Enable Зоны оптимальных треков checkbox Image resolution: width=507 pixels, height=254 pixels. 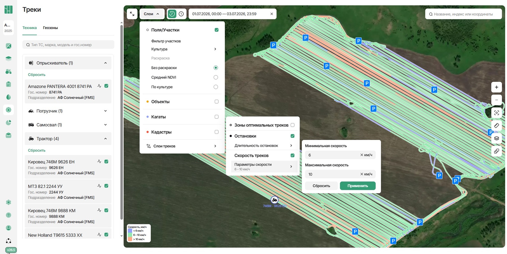[293, 125]
